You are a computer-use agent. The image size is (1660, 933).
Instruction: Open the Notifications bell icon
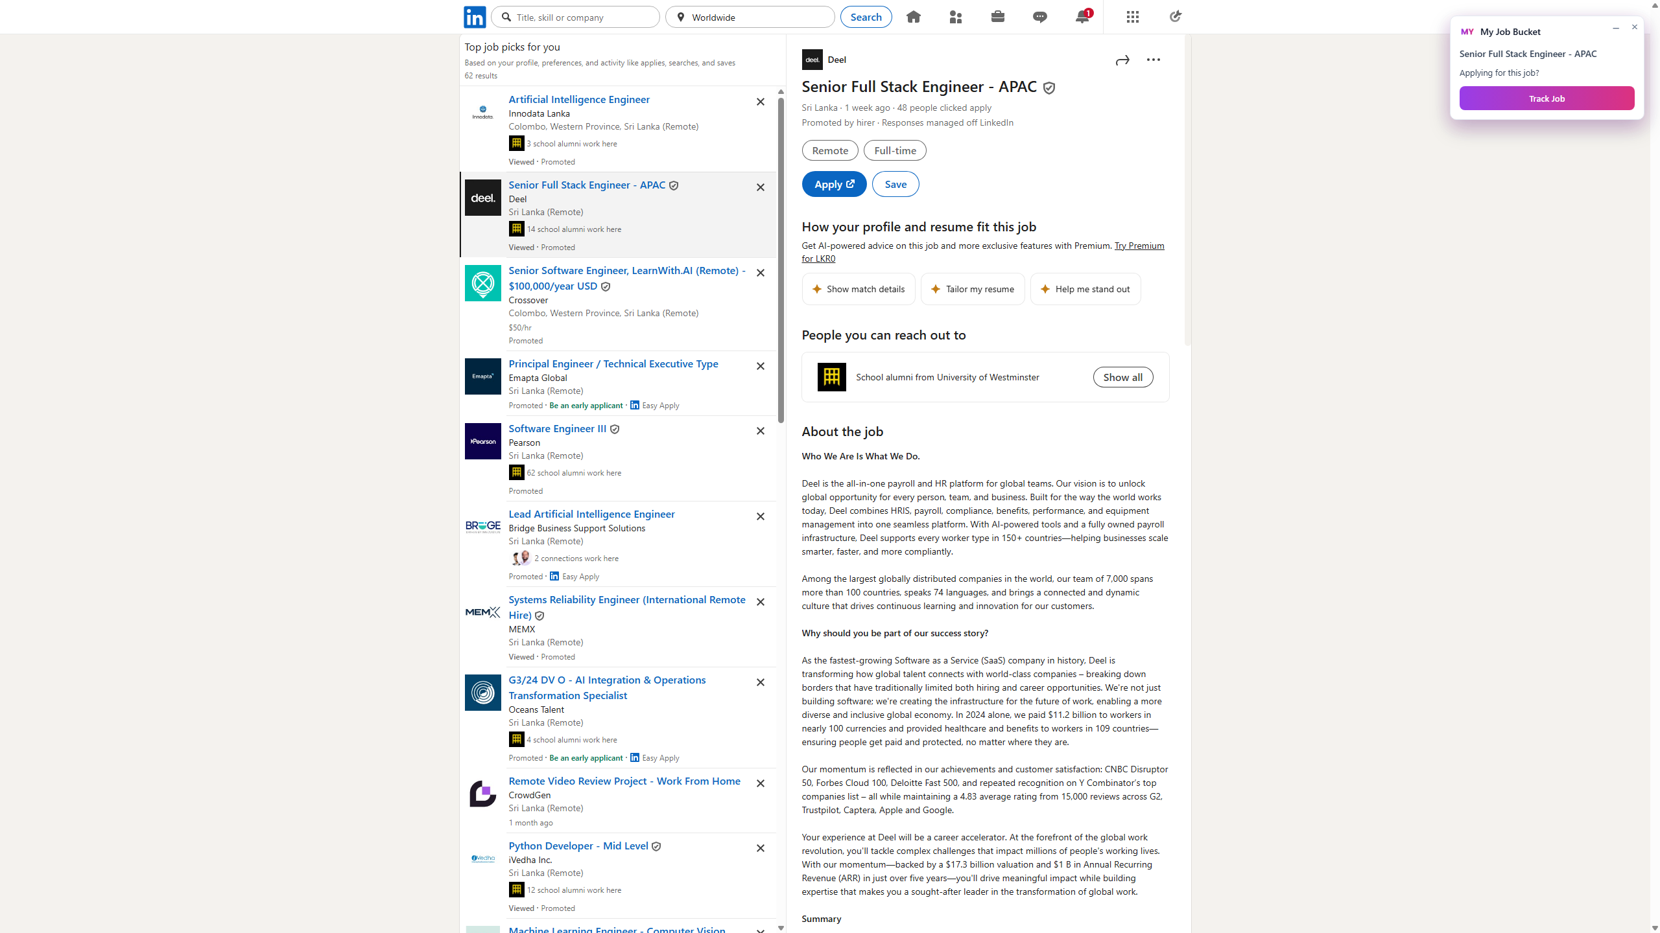pos(1082,17)
